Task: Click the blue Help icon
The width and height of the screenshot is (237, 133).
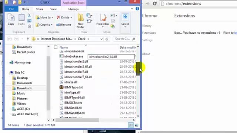Action: (x=137, y=8)
